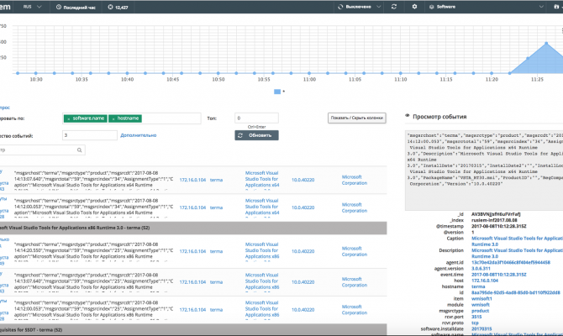
Task: Click event.time value 2017-08-08T10:12:28.315Z
Action: 499,275
